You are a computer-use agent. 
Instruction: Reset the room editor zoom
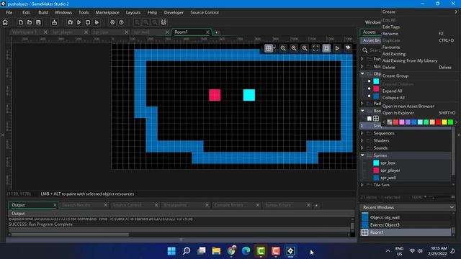294,48
